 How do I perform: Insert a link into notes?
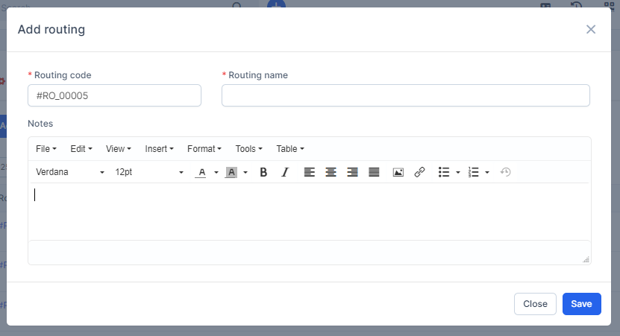click(x=419, y=172)
